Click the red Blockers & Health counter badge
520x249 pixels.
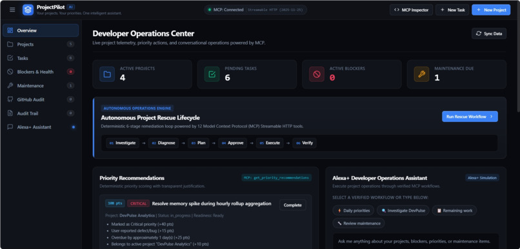tap(70, 72)
